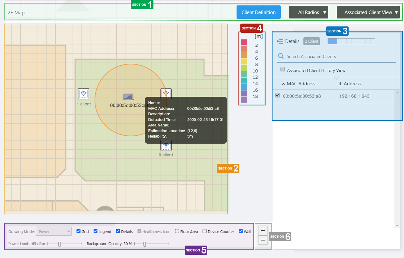Zoom in with the plus button
Screen dimensions: 404x258
click(x=263, y=230)
